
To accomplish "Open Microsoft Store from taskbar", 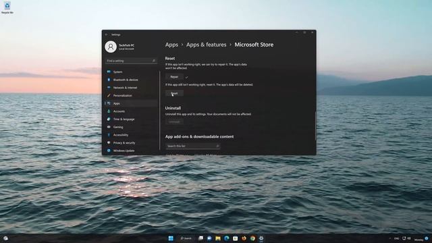I will [x=236, y=238].
